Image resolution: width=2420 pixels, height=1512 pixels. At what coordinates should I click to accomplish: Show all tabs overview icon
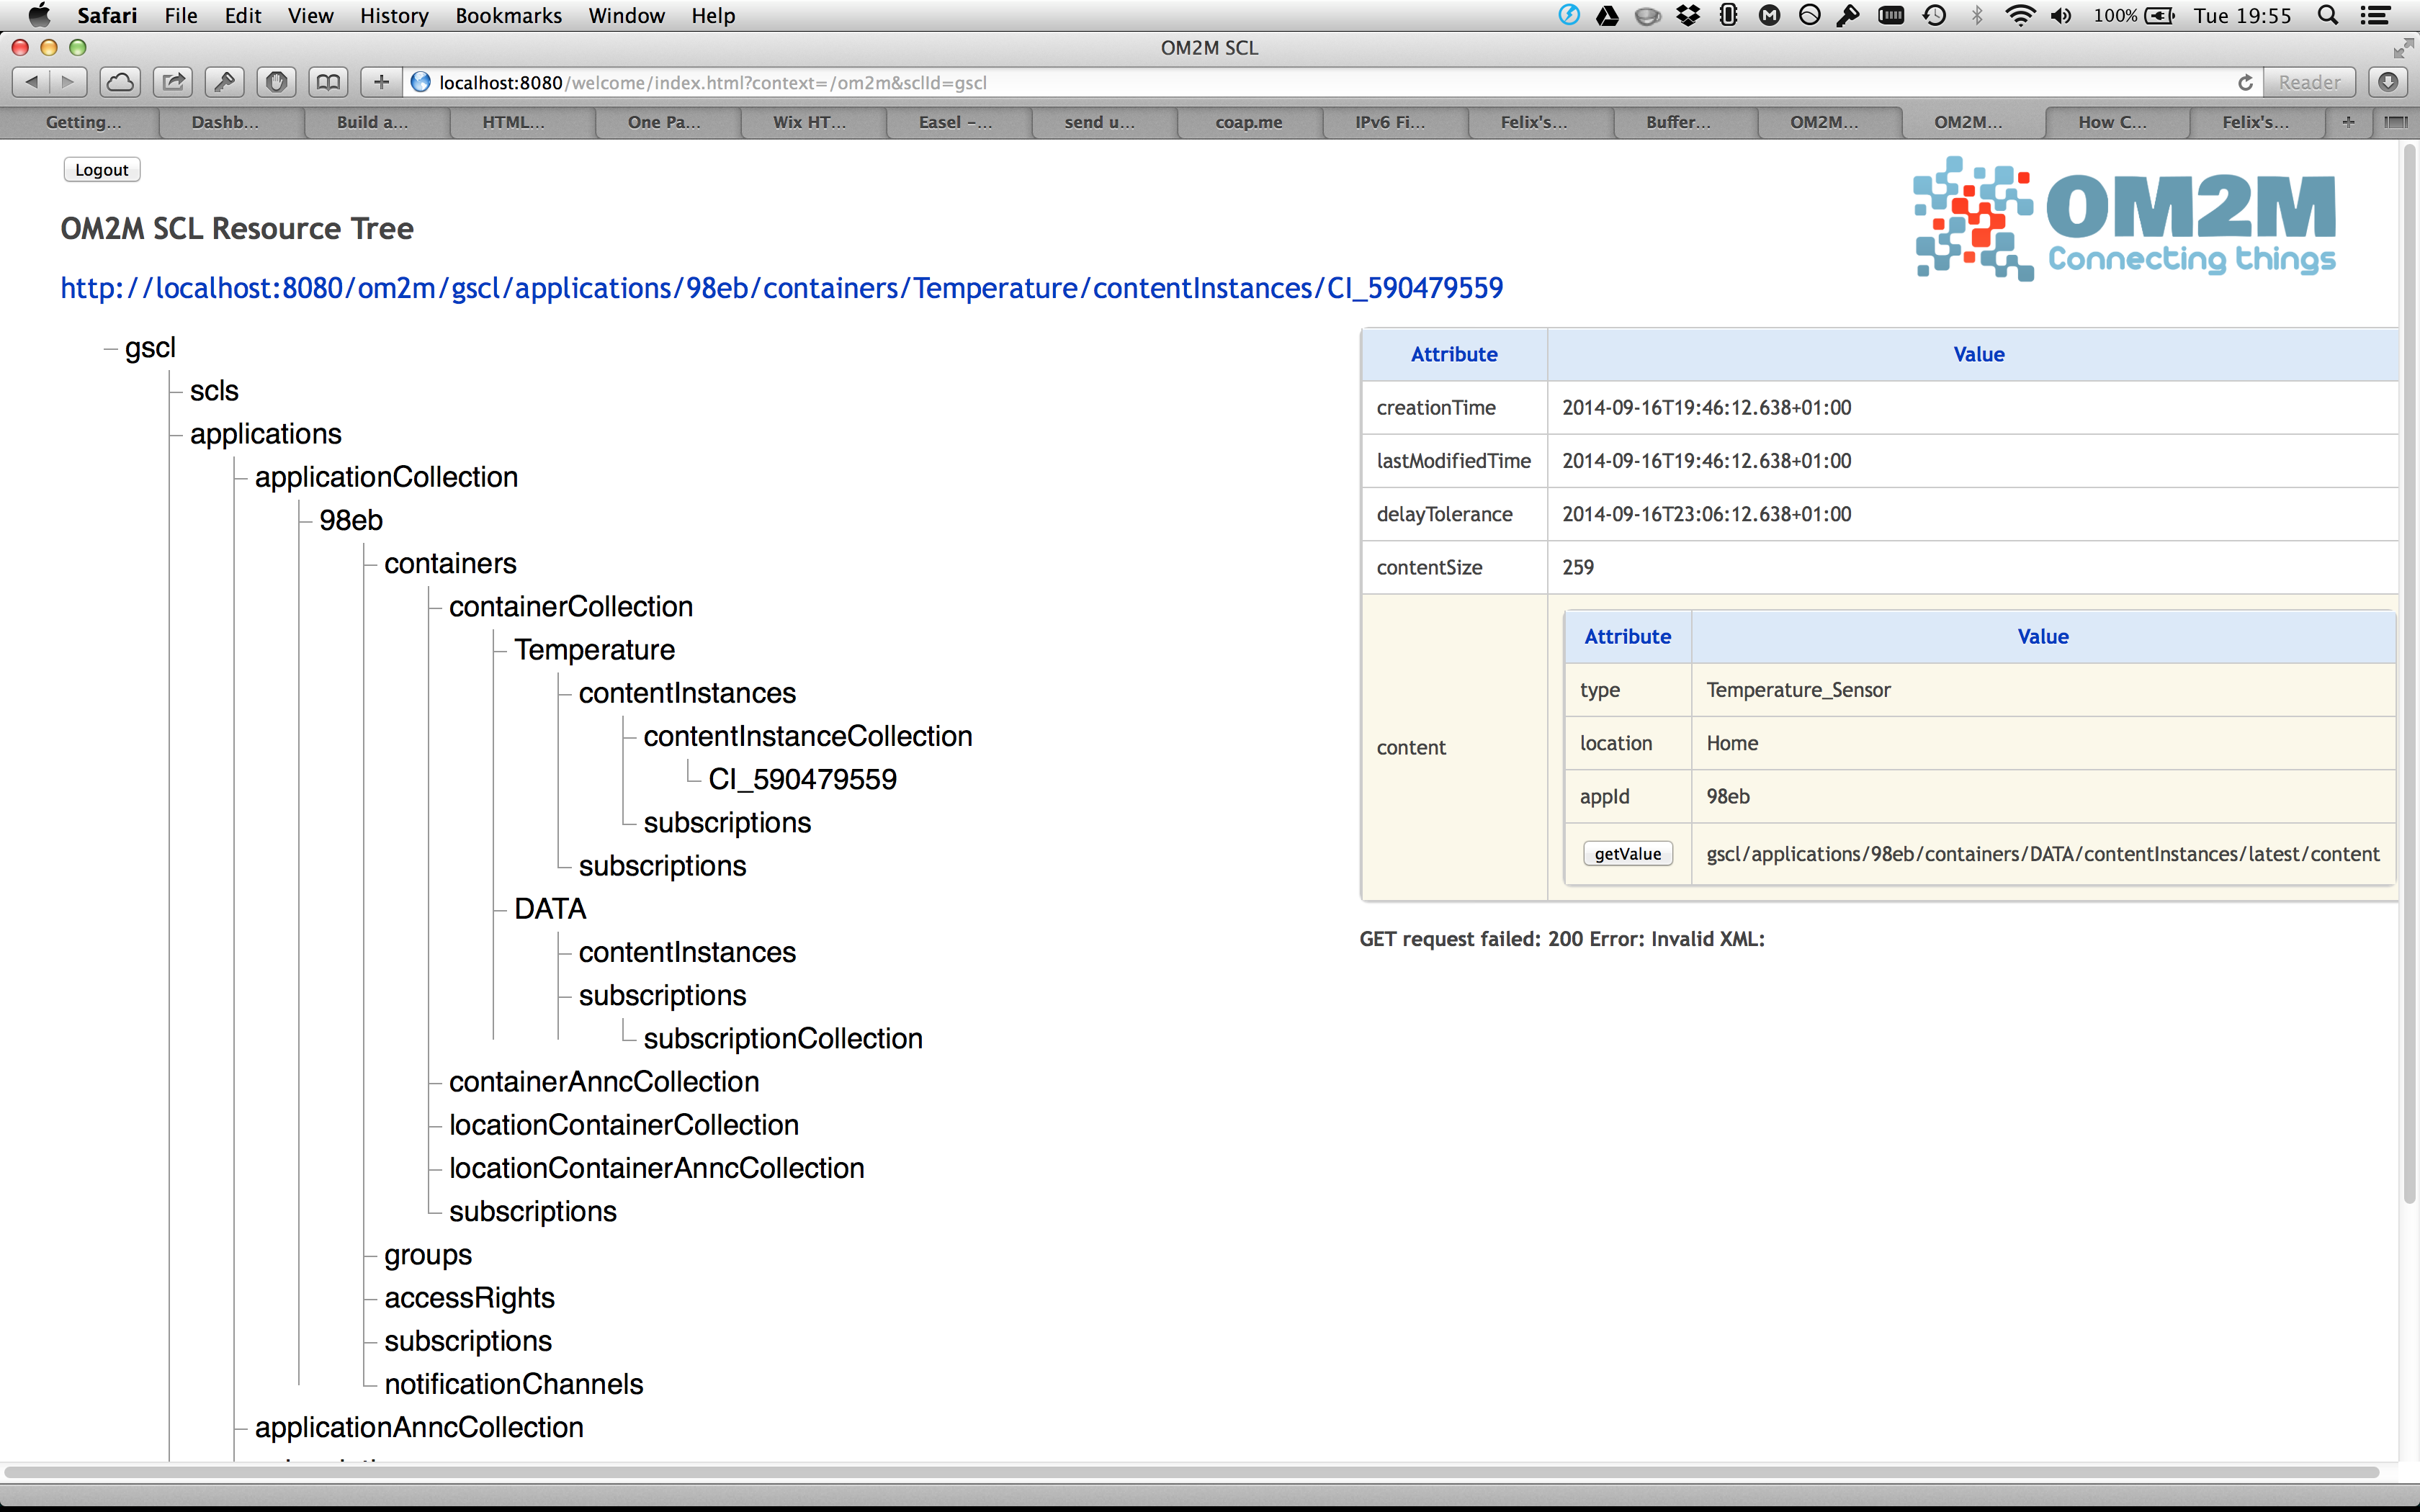[x=2395, y=122]
